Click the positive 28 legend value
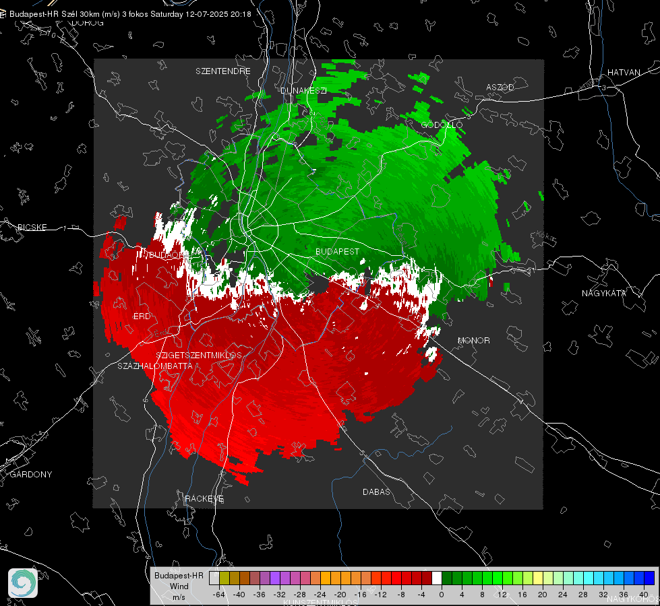The height and width of the screenshot is (606, 660). [583, 595]
